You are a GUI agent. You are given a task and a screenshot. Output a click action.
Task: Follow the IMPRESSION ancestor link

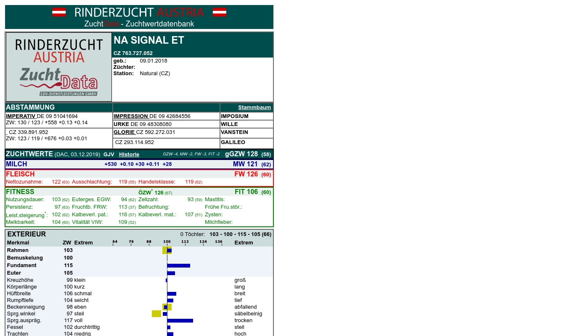pos(131,116)
